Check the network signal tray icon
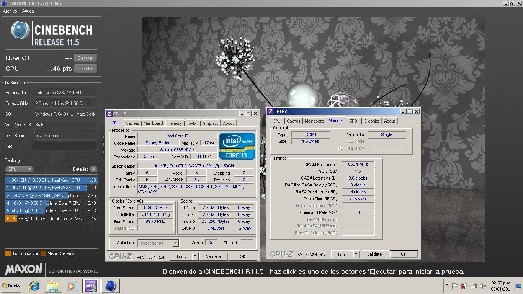523x294 pixels. [x=474, y=286]
